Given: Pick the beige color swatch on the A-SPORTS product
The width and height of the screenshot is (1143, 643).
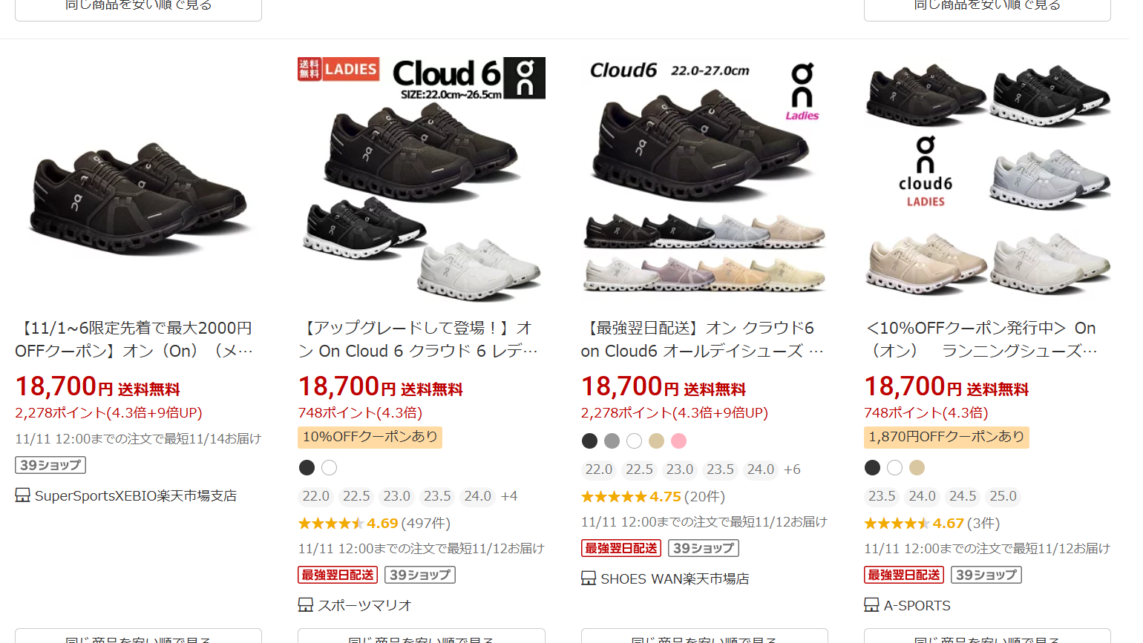Looking at the screenshot, I should pos(917,468).
